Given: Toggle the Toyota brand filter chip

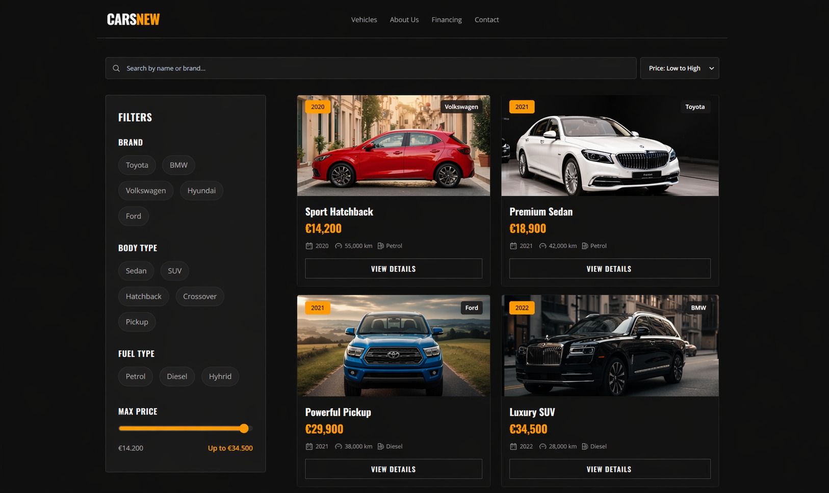Looking at the screenshot, I should 137,165.
